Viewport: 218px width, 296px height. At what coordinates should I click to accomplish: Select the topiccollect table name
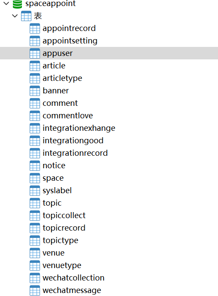(x=64, y=216)
